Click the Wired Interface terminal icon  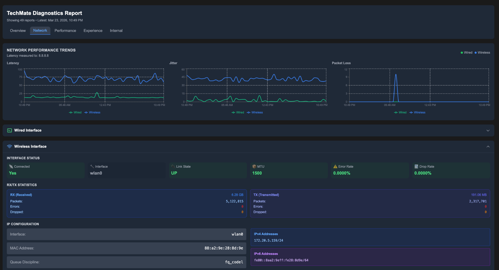tap(10, 130)
